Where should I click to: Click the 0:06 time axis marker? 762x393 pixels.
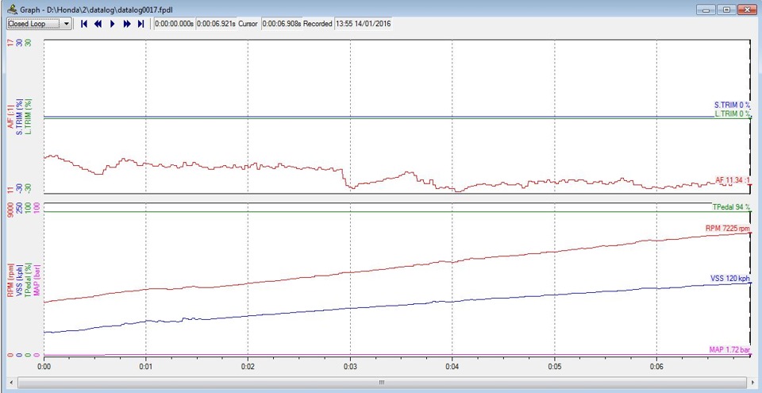[656, 366]
